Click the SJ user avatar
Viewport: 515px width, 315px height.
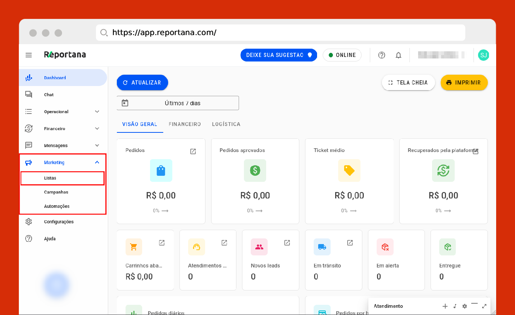tap(483, 55)
